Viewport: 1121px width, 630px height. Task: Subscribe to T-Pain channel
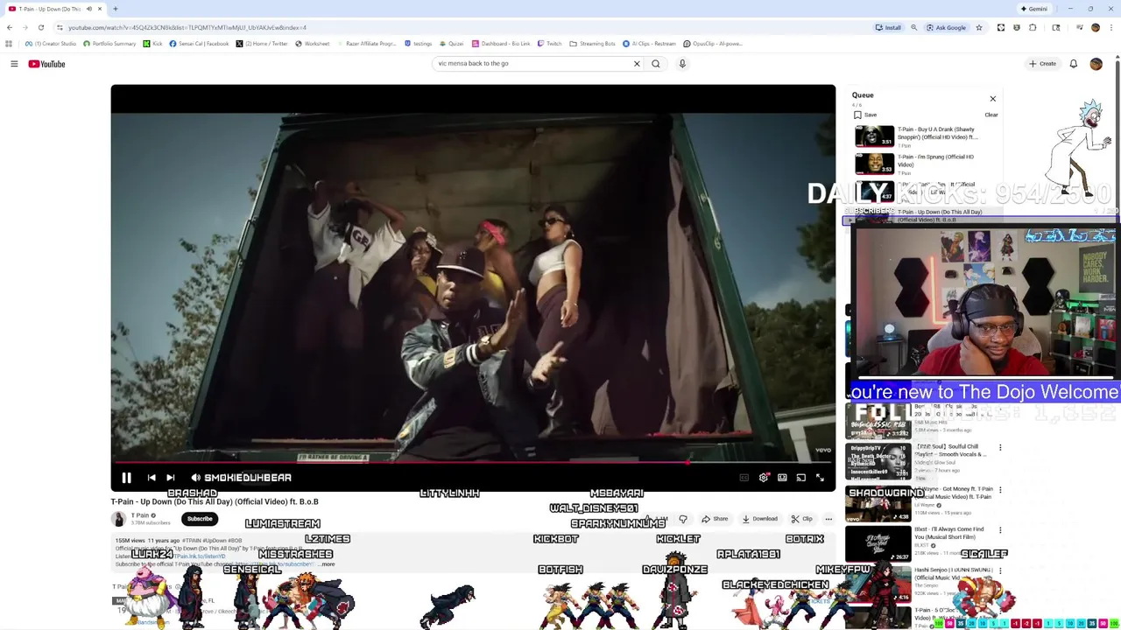tap(200, 519)
